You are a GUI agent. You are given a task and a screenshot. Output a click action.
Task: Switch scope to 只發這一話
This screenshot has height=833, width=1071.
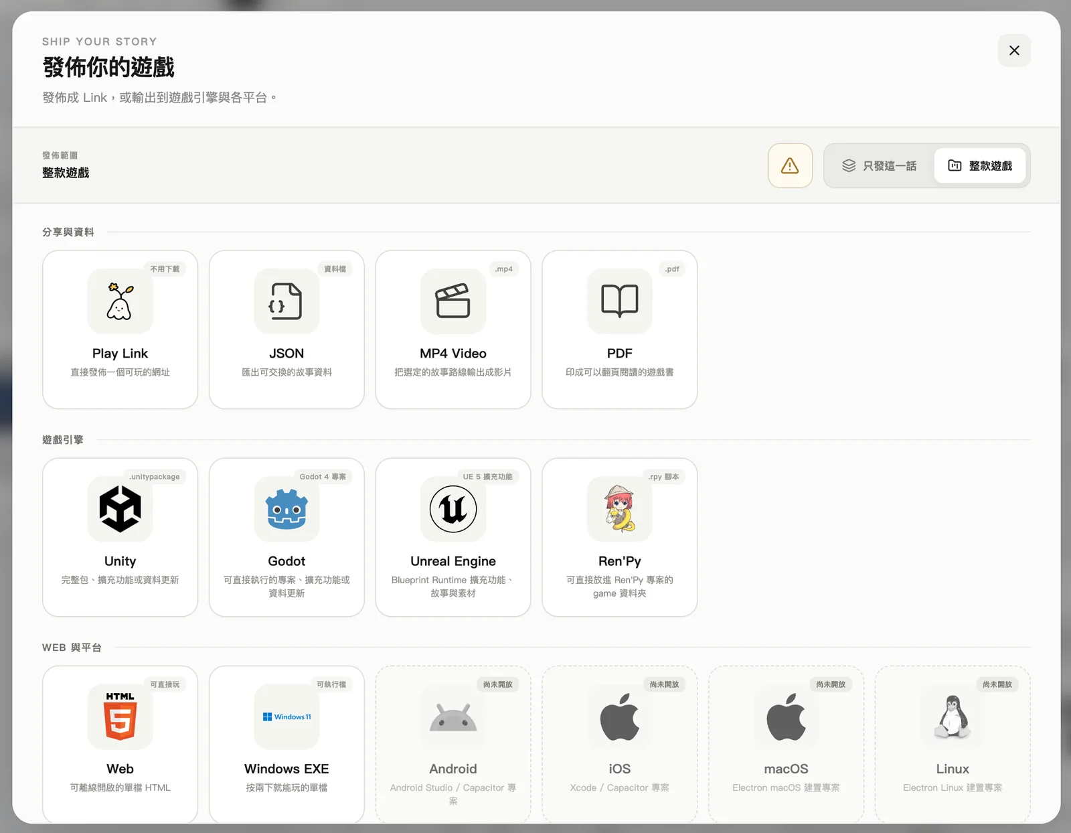tap(879, 165)
